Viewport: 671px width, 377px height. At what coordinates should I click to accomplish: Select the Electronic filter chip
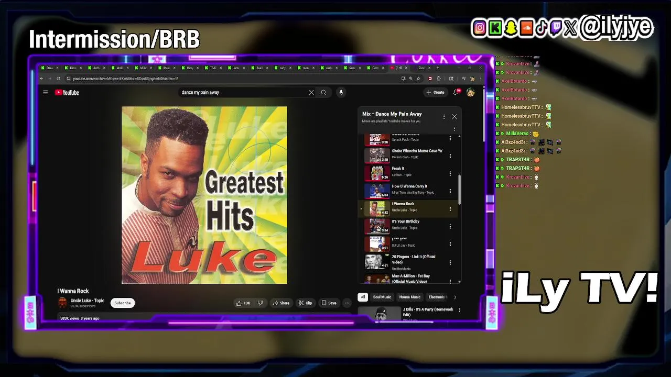437,297
